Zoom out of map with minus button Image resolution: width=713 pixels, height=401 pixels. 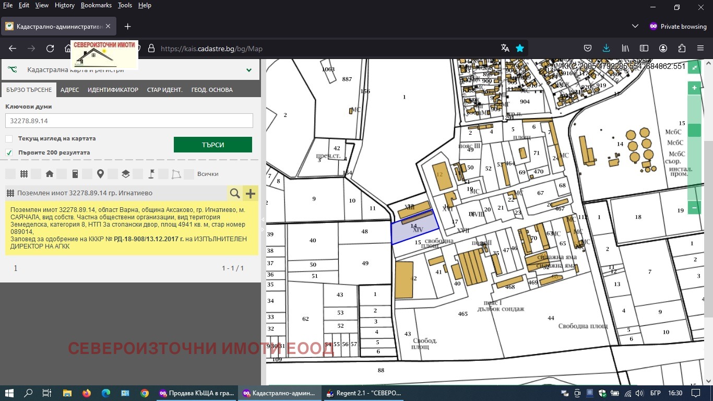[x=694, y=208]
